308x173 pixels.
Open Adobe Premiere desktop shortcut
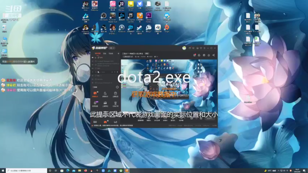(149, 17)
